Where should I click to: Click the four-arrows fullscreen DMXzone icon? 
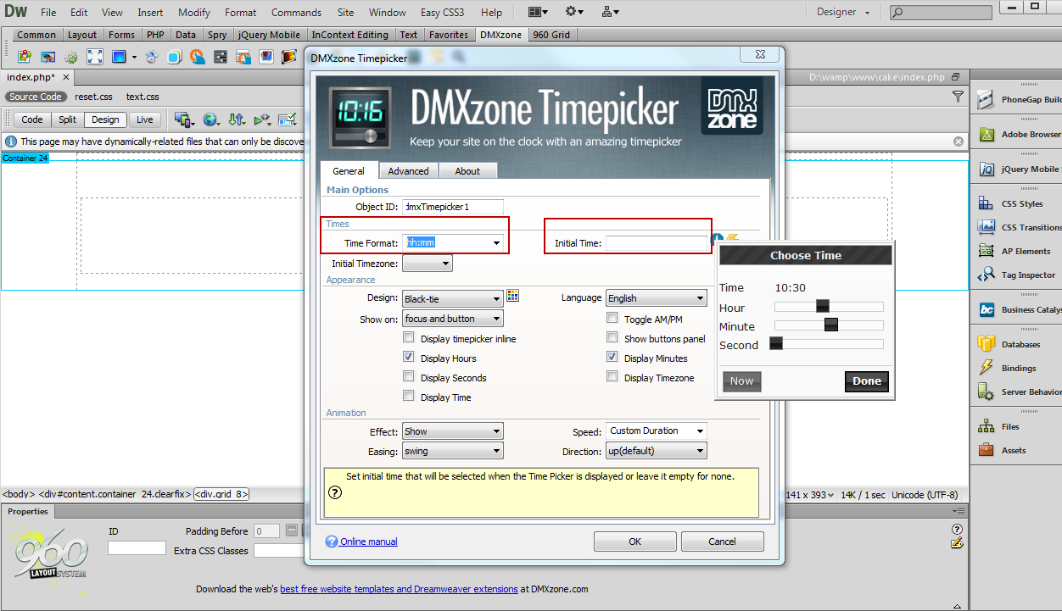[x=95, y=57]
